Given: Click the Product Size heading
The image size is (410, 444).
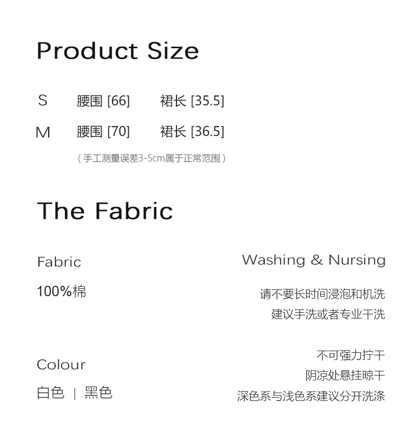Looking at the screenshot, I should pyautogui.click(x=118, y=51).
